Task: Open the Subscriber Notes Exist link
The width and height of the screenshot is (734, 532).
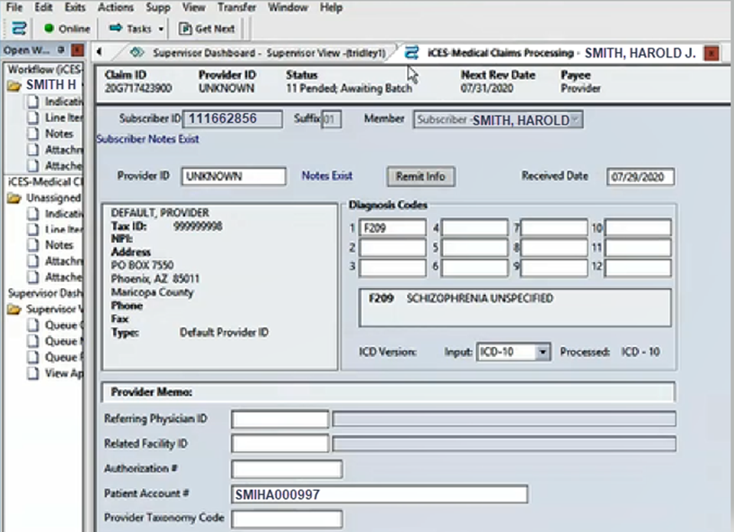Action: click(147, 139)
